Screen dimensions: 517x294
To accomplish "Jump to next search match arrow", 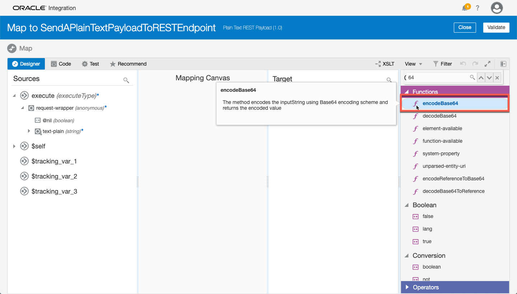I will point(489,77).
